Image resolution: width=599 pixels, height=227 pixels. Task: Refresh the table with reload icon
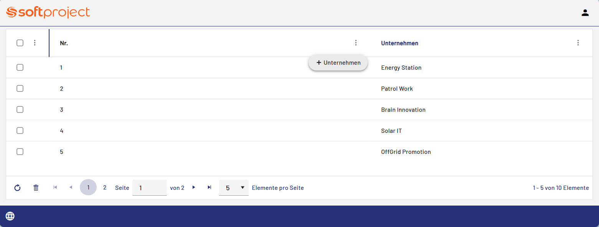click(17, 188)
